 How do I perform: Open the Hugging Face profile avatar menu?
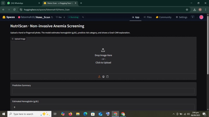[x=201, y=17]
